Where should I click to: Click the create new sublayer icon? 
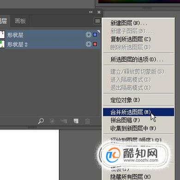click(x=64, y=121)
